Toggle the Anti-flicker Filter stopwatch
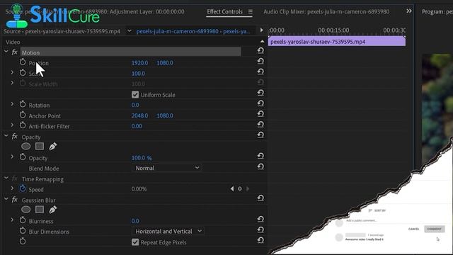 [x=23, y=125]
